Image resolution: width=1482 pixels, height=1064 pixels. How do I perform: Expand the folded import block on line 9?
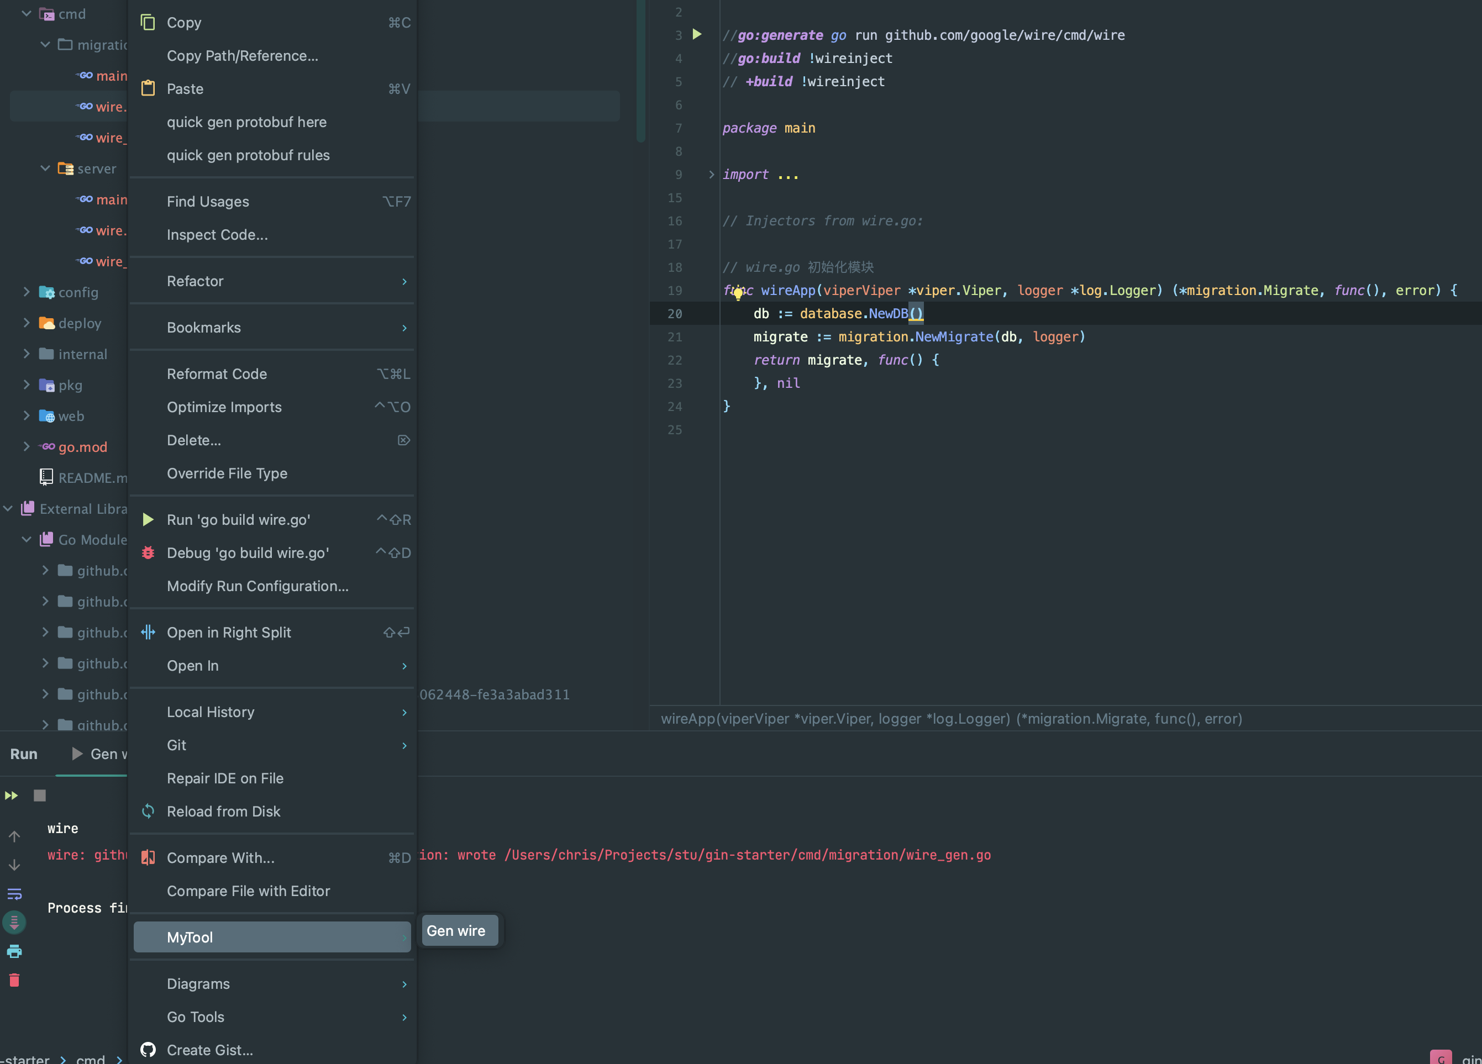point(712,175)
